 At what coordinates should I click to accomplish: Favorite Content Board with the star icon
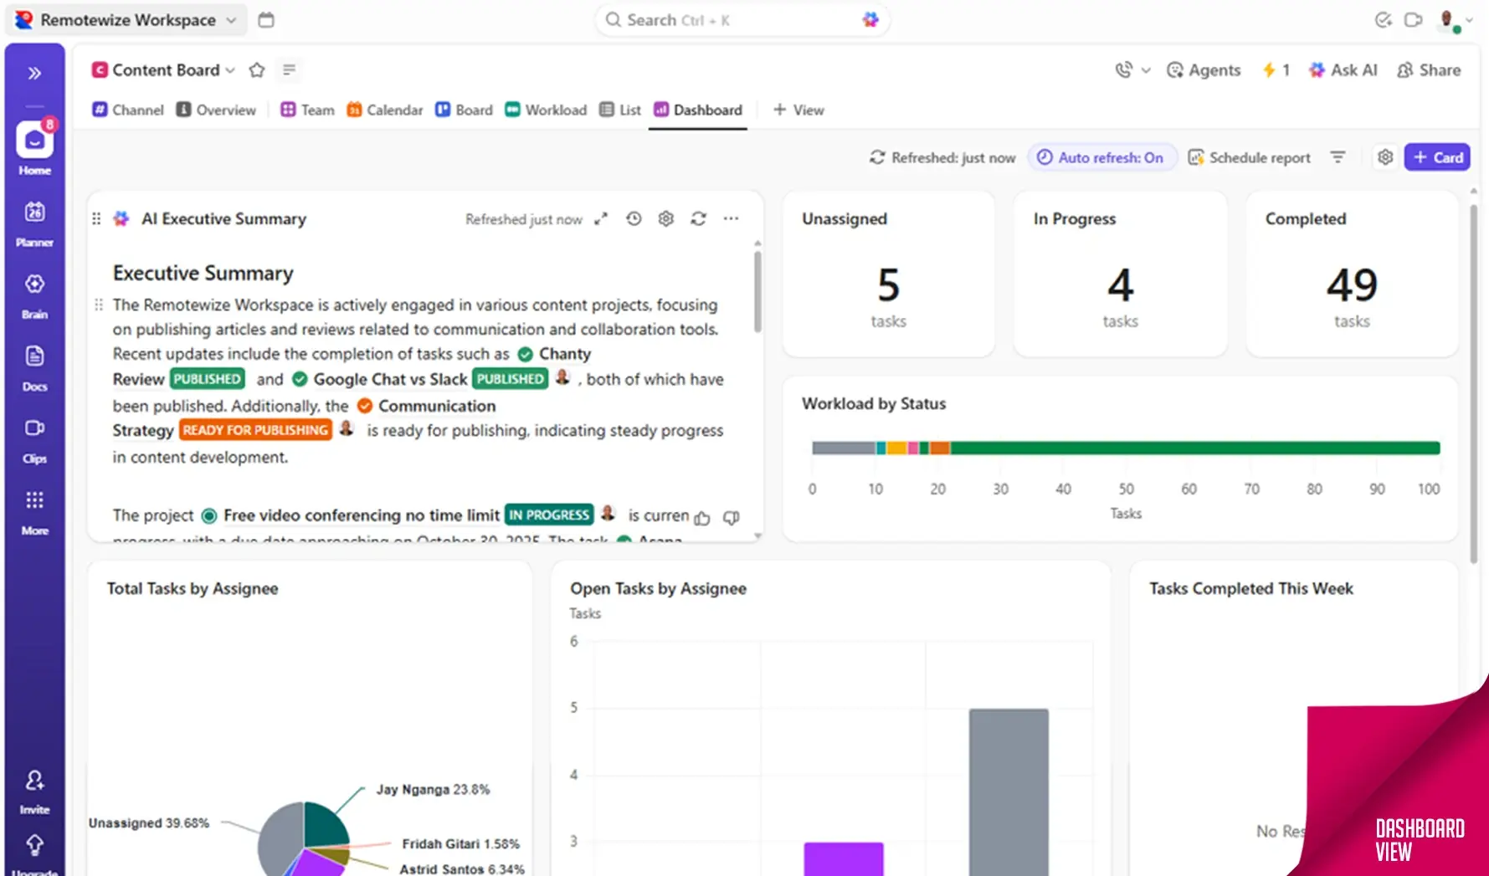click(x=257, y=70)
